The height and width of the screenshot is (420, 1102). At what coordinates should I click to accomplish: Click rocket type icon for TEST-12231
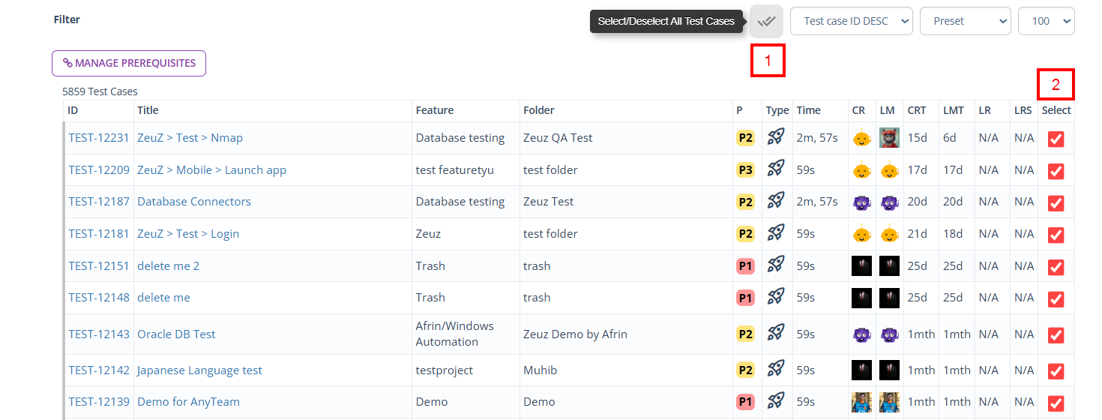776,138
